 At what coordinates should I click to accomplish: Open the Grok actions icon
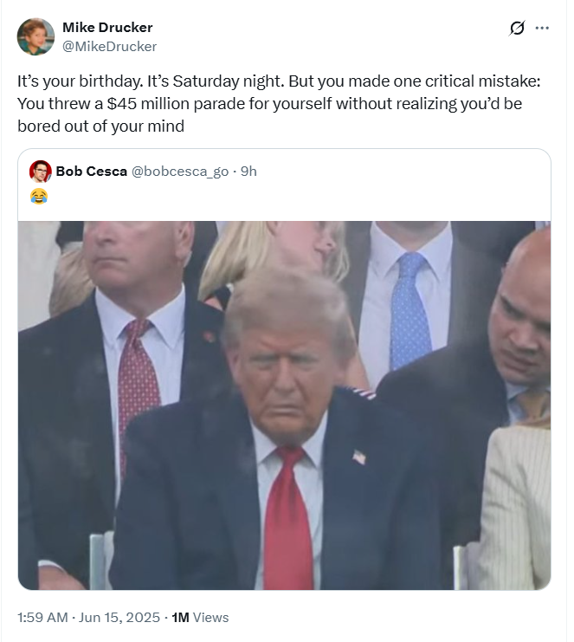(517, 28)
